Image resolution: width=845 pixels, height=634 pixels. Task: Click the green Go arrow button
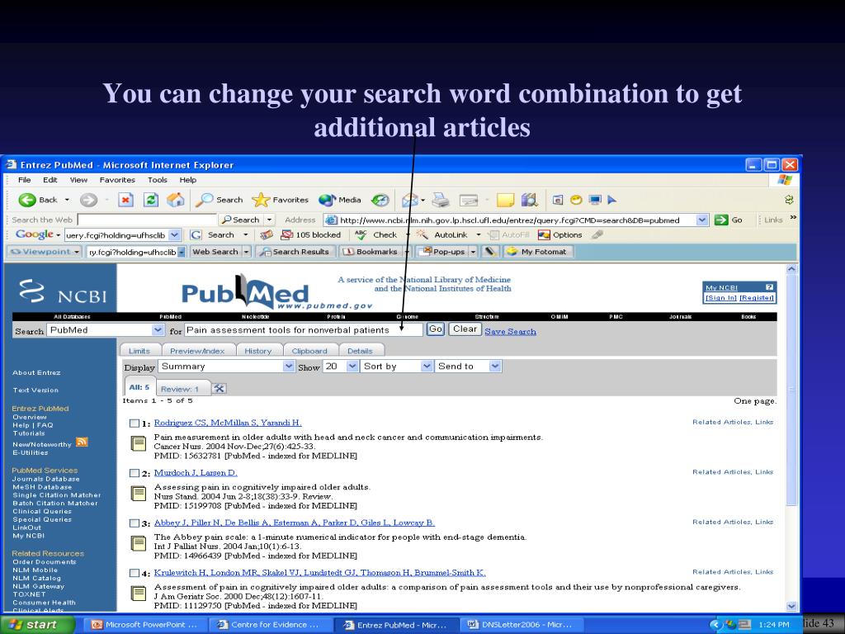(728, 220)
